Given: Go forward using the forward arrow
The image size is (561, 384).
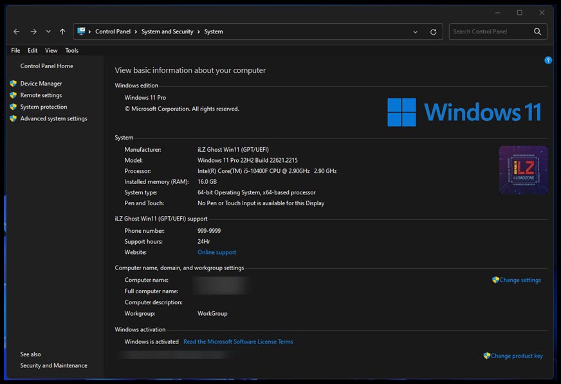Looking at the screenshot, I should [33, 32].
